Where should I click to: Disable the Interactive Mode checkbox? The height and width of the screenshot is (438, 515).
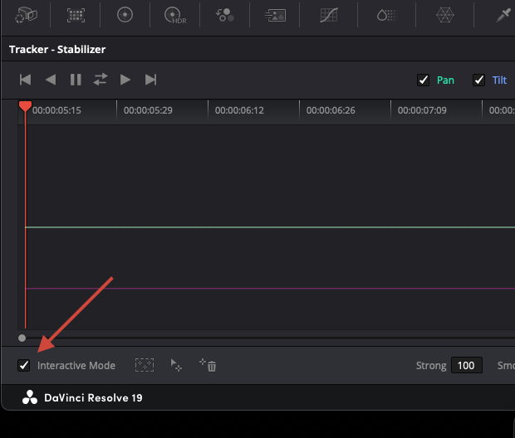(24, 365)
